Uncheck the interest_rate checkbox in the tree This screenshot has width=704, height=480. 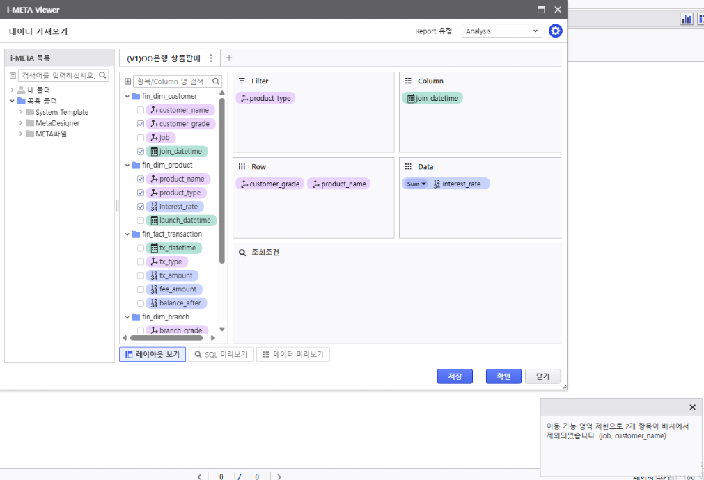click(141, 207)
